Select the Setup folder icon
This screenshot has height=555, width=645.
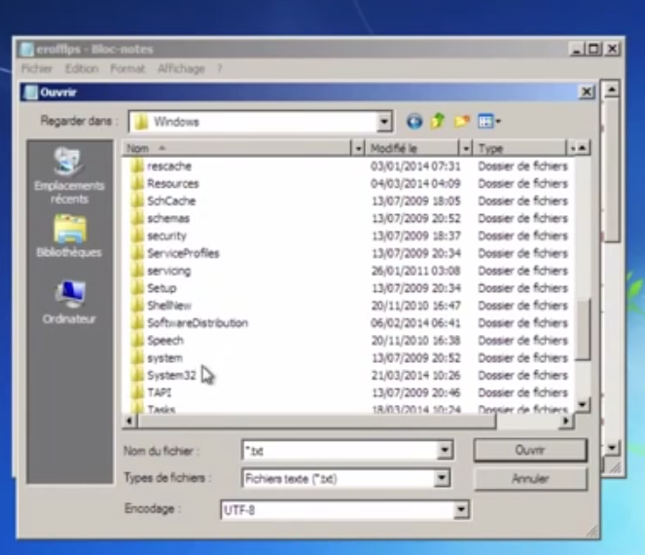point(137,288)
